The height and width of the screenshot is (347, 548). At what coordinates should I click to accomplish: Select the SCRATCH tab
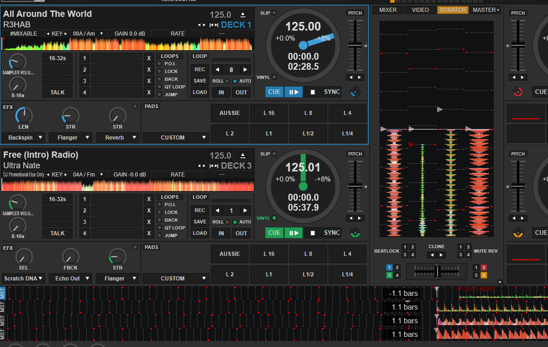click(x=453, y=10)
